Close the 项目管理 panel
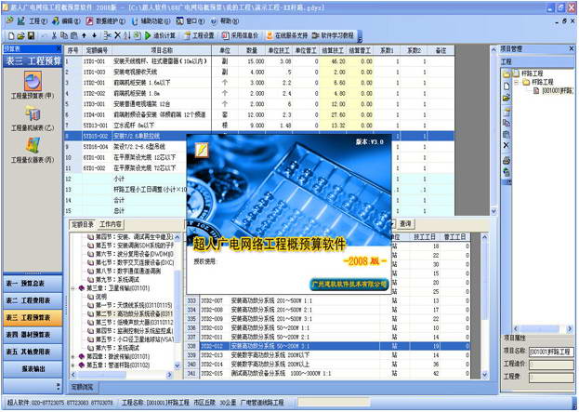Image resolution: width=579 pixels, height=412 pixels. pyautogui.click(x=571, y=48)
